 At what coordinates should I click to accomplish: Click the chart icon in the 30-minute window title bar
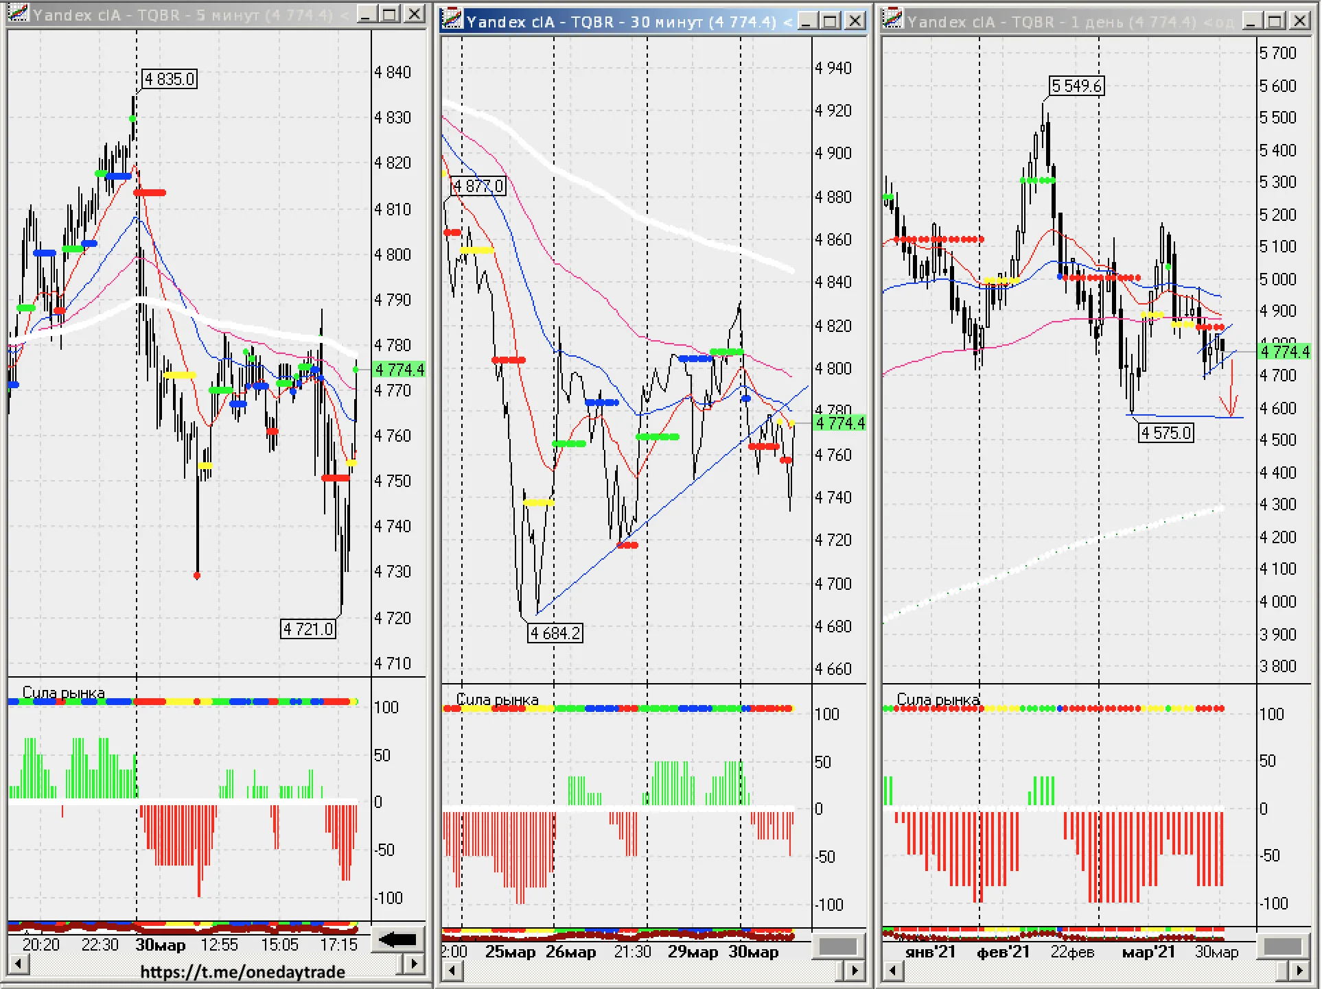pos(452,21)
